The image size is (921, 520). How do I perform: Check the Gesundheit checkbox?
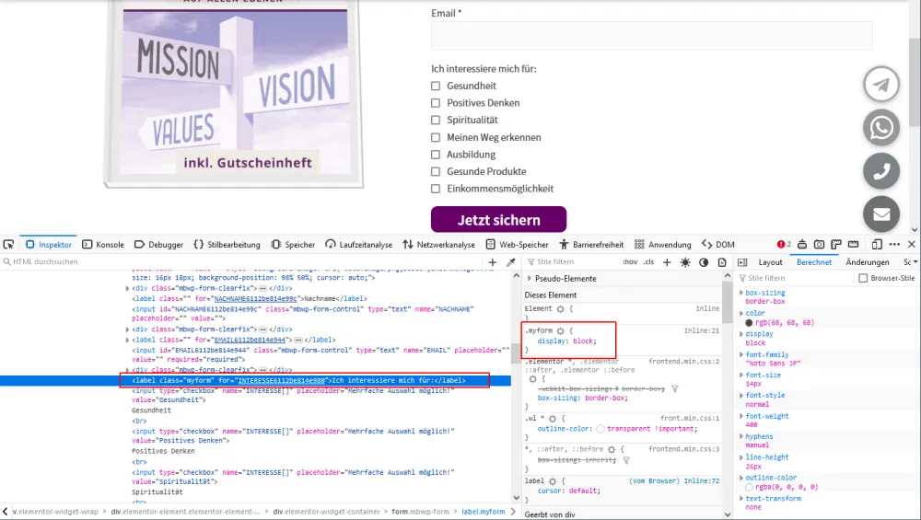point(436,86)
